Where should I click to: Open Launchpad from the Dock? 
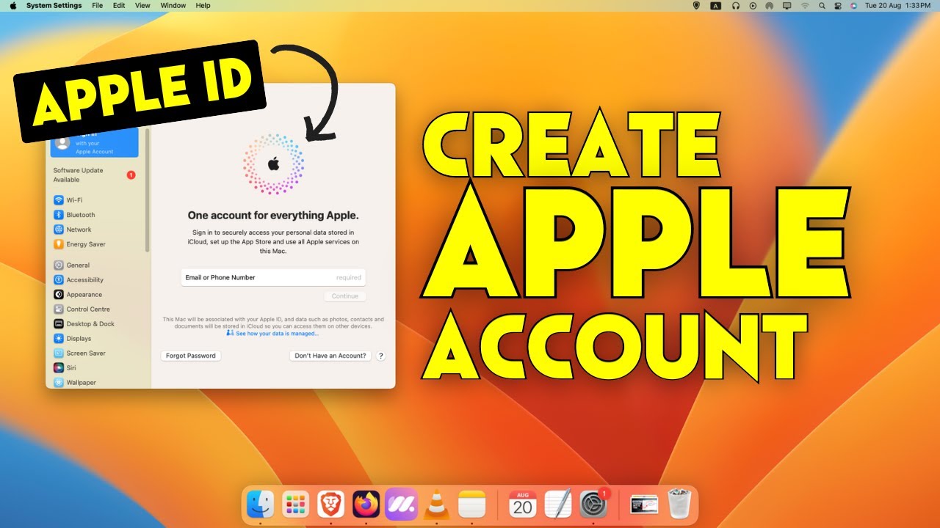(x=295, y=505)
